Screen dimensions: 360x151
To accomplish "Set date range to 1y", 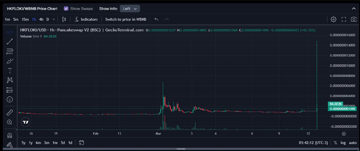I will tap(31, 143).
